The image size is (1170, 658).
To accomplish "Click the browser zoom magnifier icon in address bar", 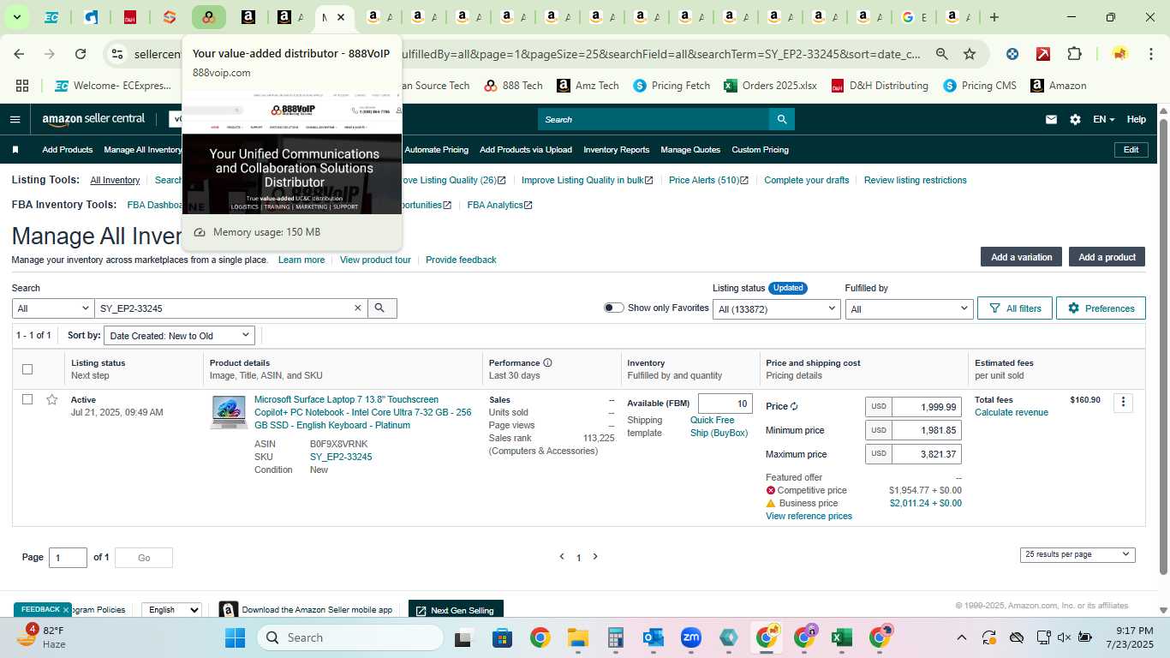I will pyautogui.click(x=941, y=54).
